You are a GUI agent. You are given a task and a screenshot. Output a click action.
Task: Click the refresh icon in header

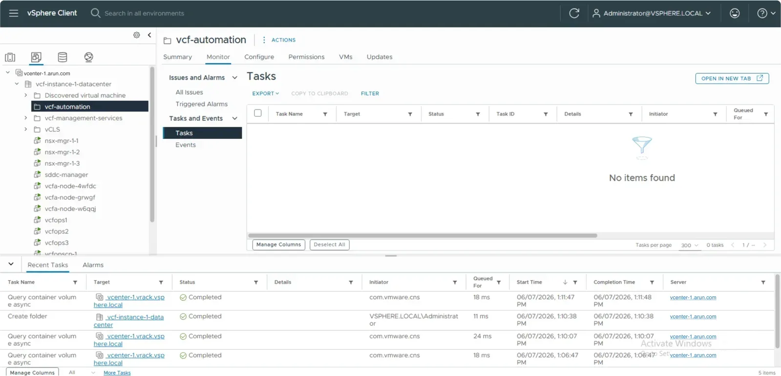tap(574, 13)
